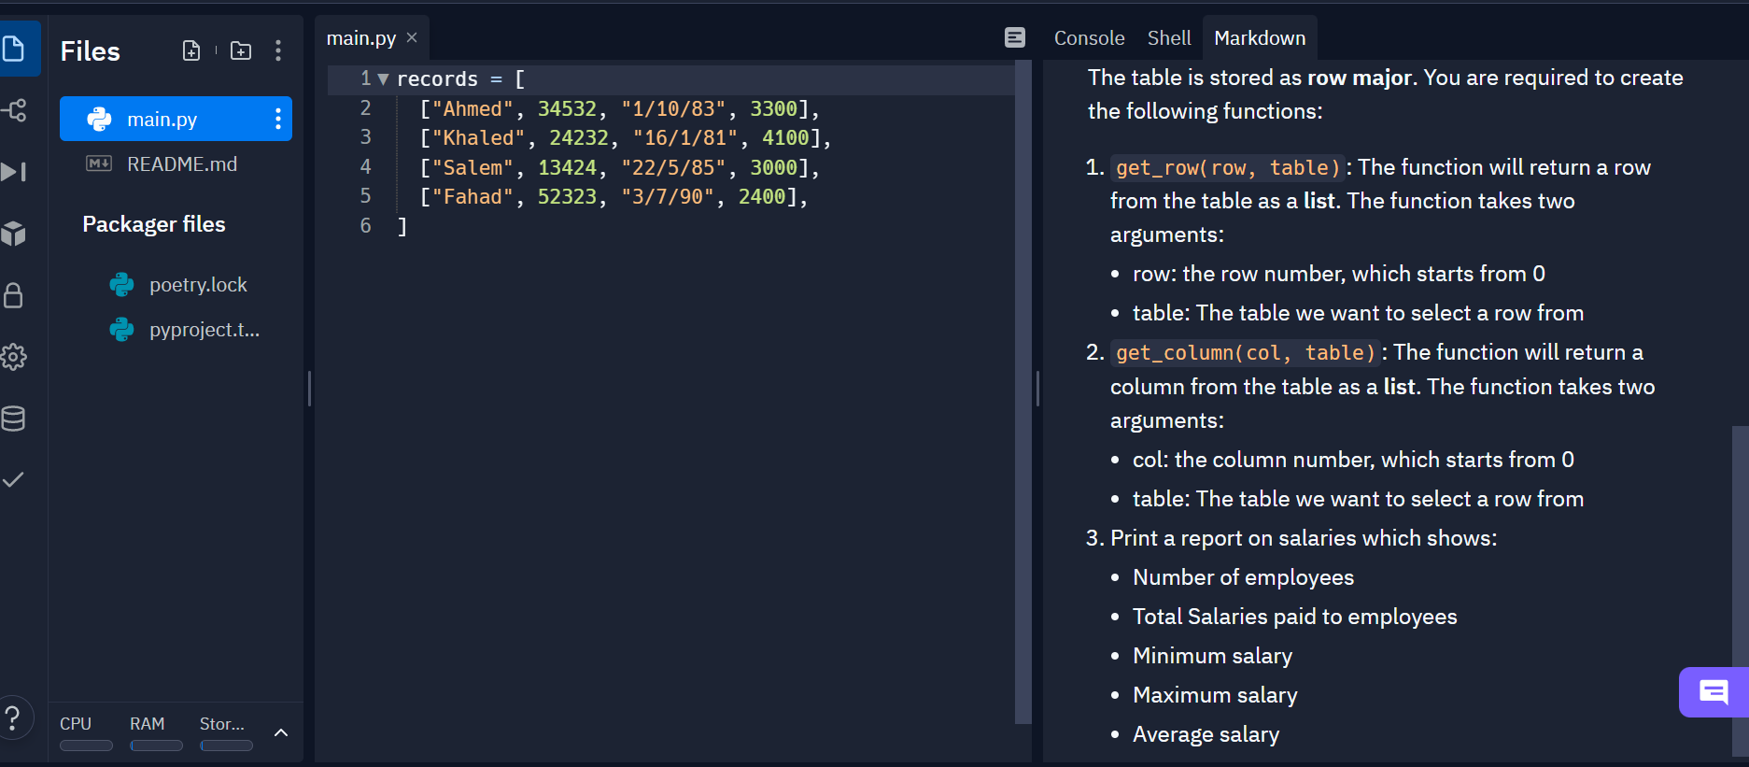Click the get_column(col, table) code snippet
This screenshot has width=1749, height=767.
tap(1246, 352)
